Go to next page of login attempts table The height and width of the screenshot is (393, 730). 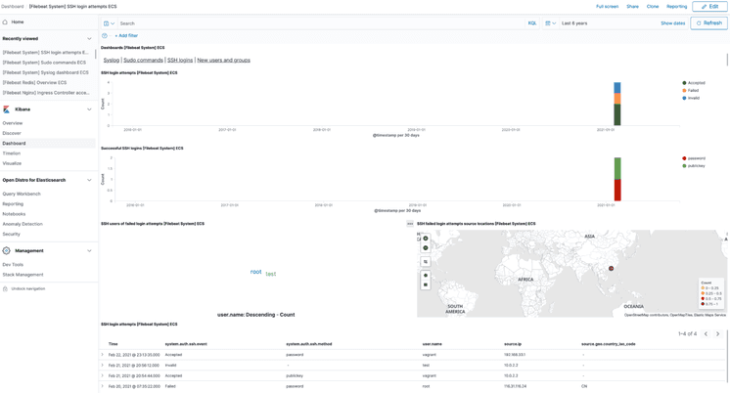click(x=717, y=334)
